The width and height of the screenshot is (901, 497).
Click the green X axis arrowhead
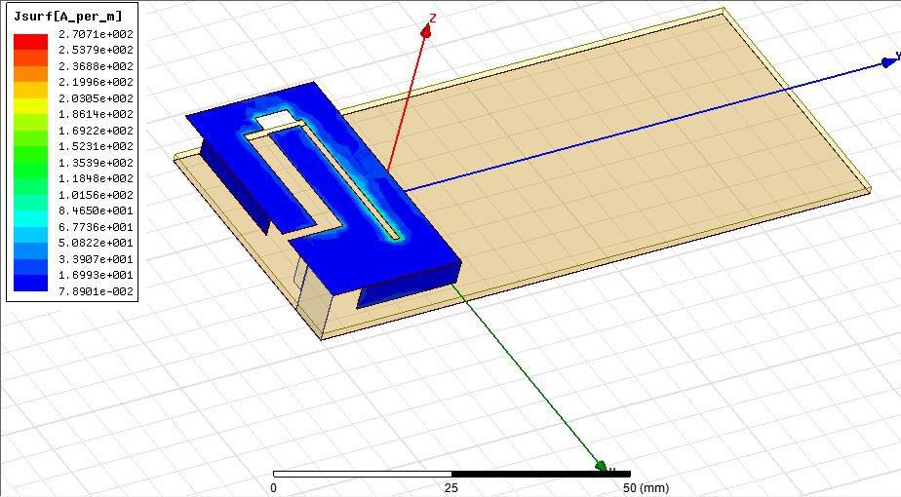coord(601,466)
